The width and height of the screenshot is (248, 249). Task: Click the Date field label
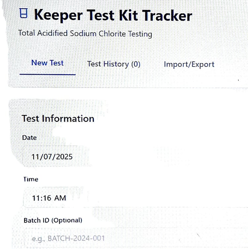tap(29, 137)
